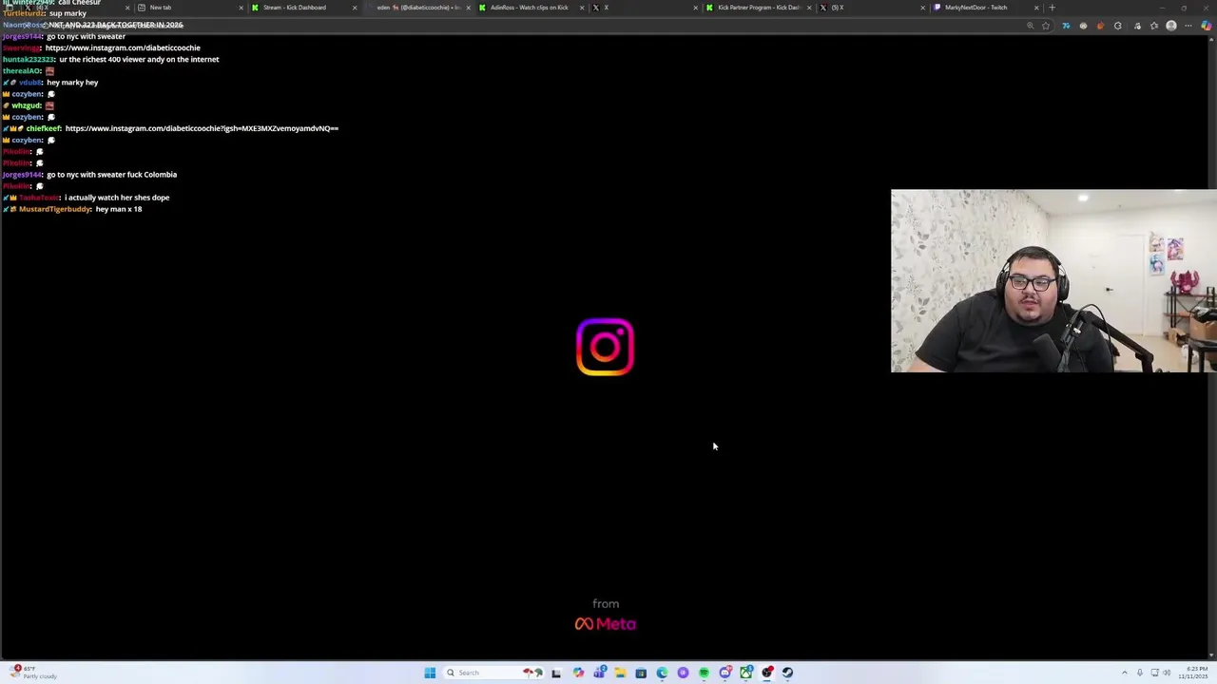Open Discord from the taskbar

725,673
